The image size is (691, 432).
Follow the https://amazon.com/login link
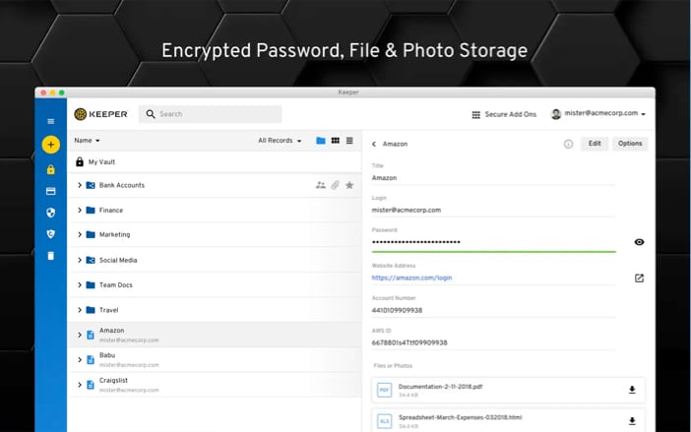coord(411,278)
